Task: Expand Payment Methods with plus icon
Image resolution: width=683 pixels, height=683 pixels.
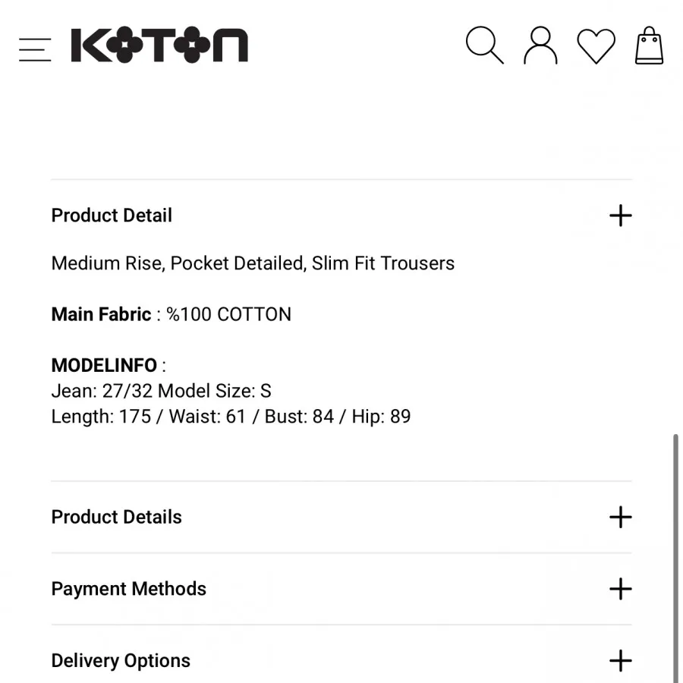Action: (x=620, y=589)
